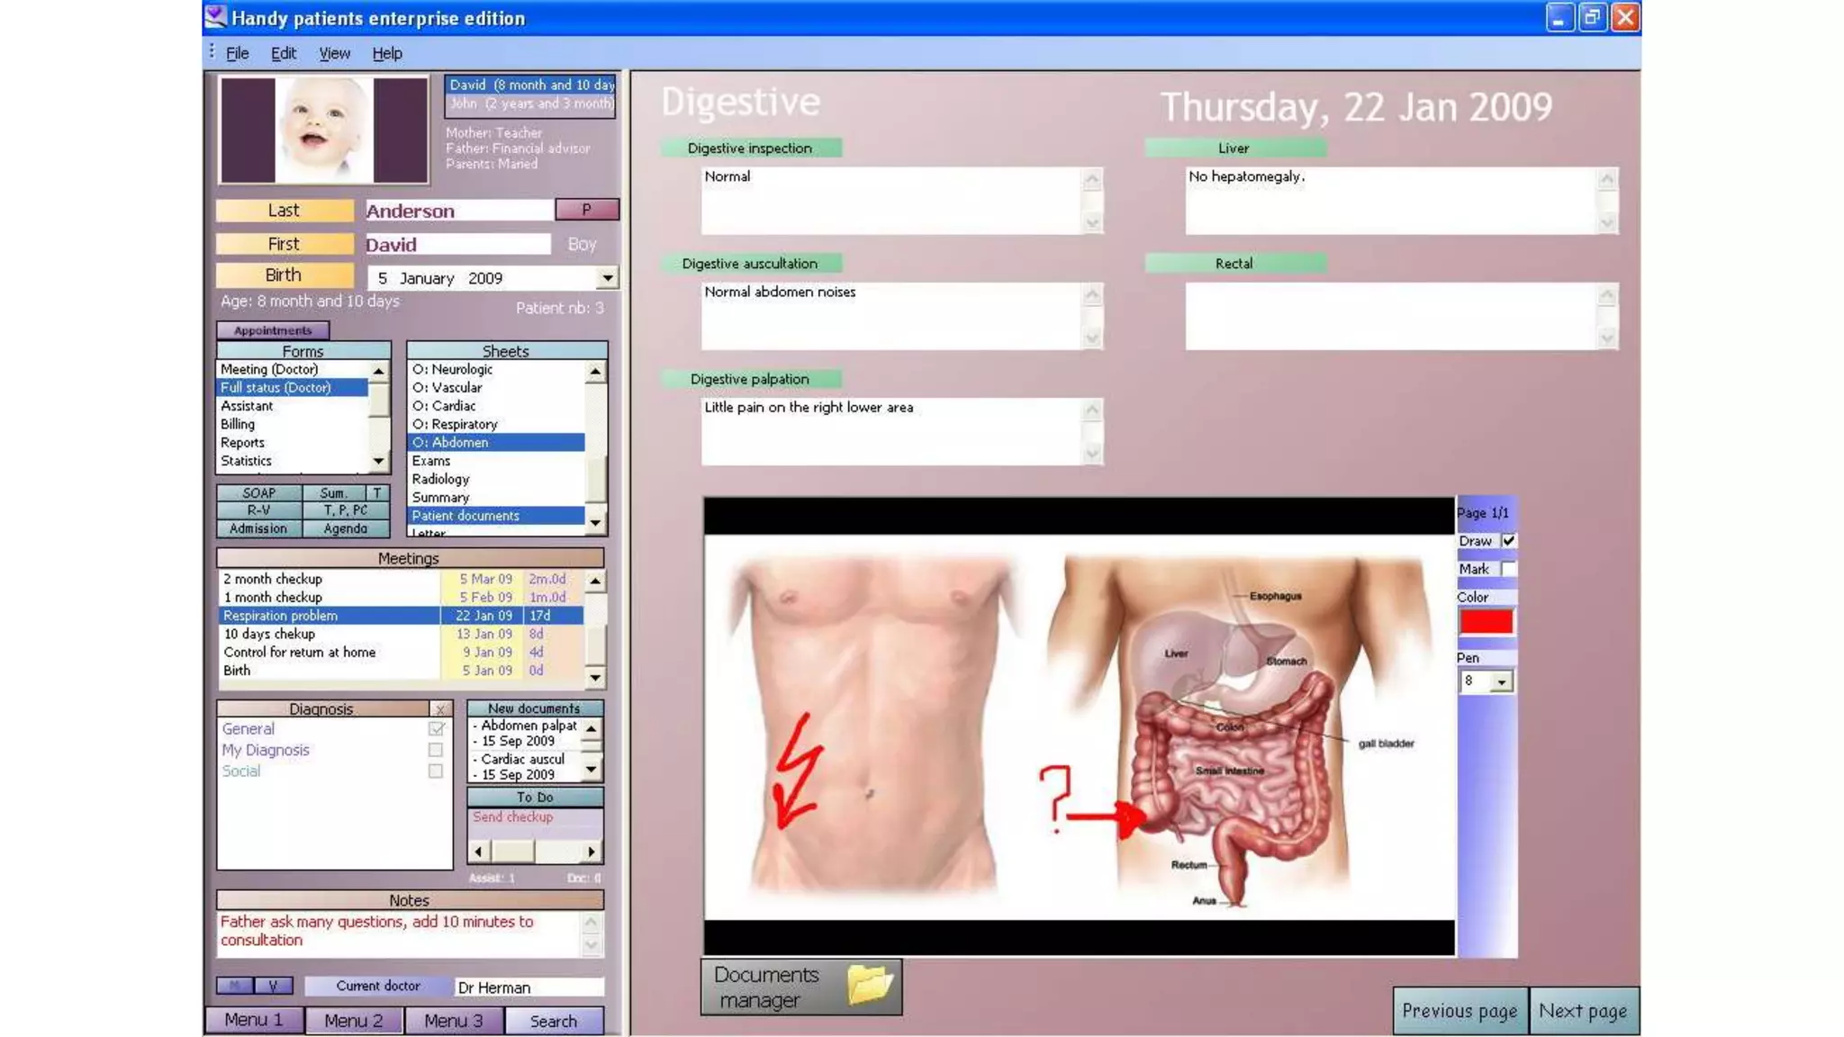Toggle the Draw checkbox

coord(1508,541)
